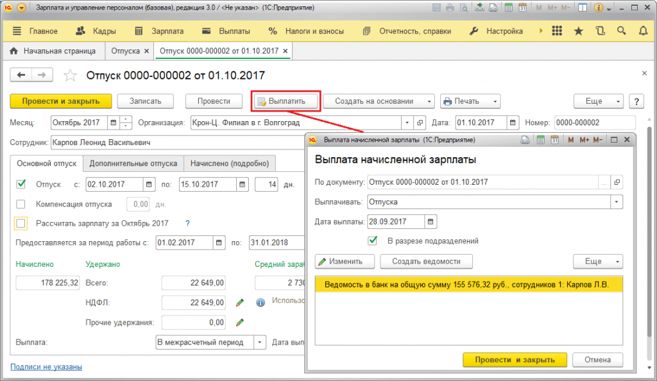This screenshot has width=657, height=381.
Task: Select the Ведомость в банк row
Action: coord(469,285)
